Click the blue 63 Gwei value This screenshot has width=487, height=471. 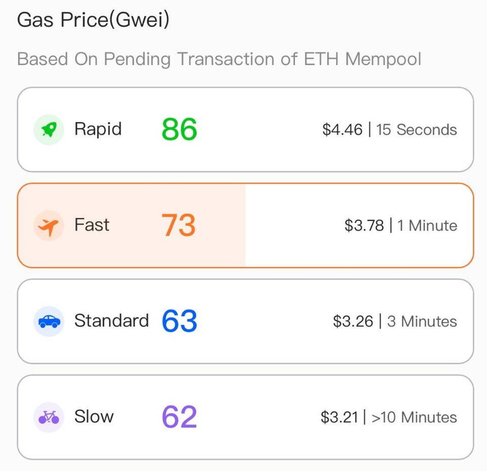click(x=179, y=321)
